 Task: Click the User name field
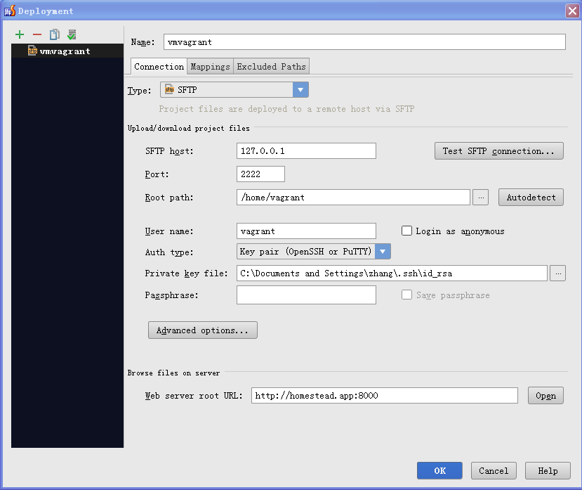coord(306,231)
